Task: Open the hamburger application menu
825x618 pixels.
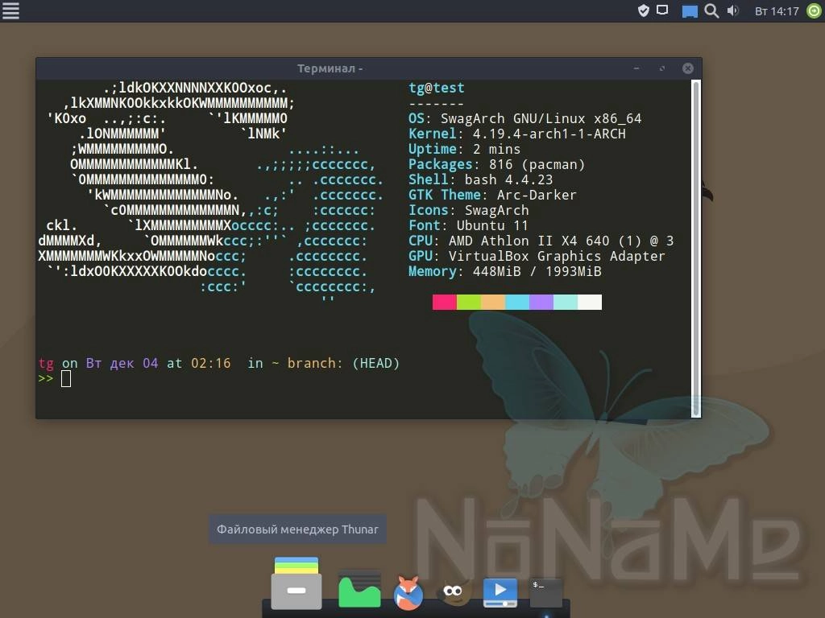Action: tap(10, 10)
